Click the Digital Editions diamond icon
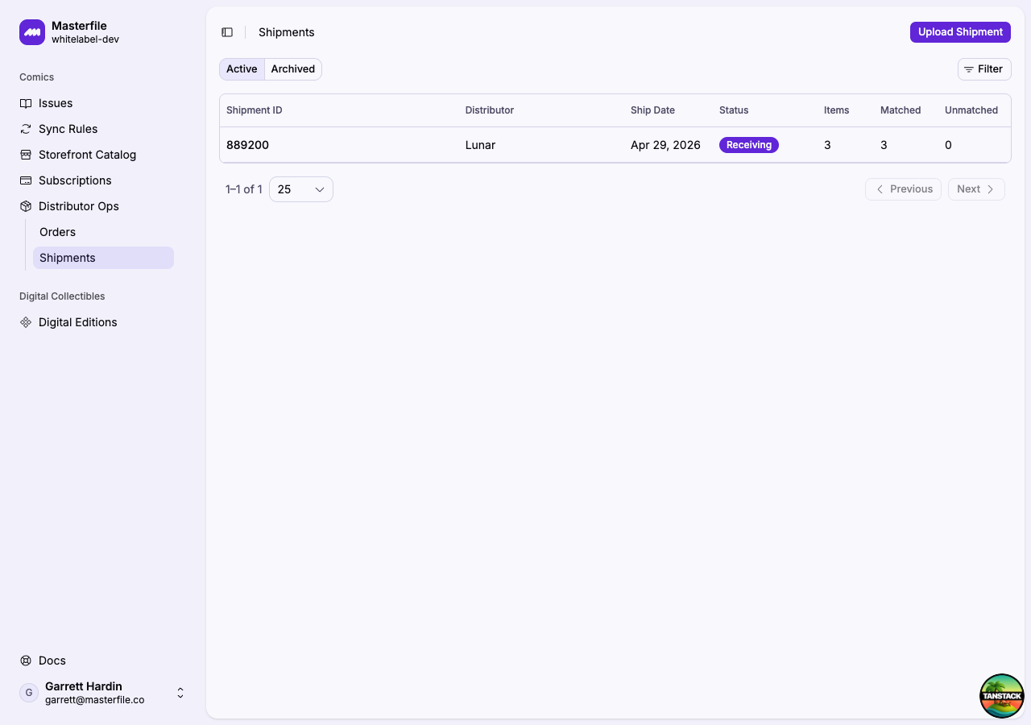 point(26,322)
